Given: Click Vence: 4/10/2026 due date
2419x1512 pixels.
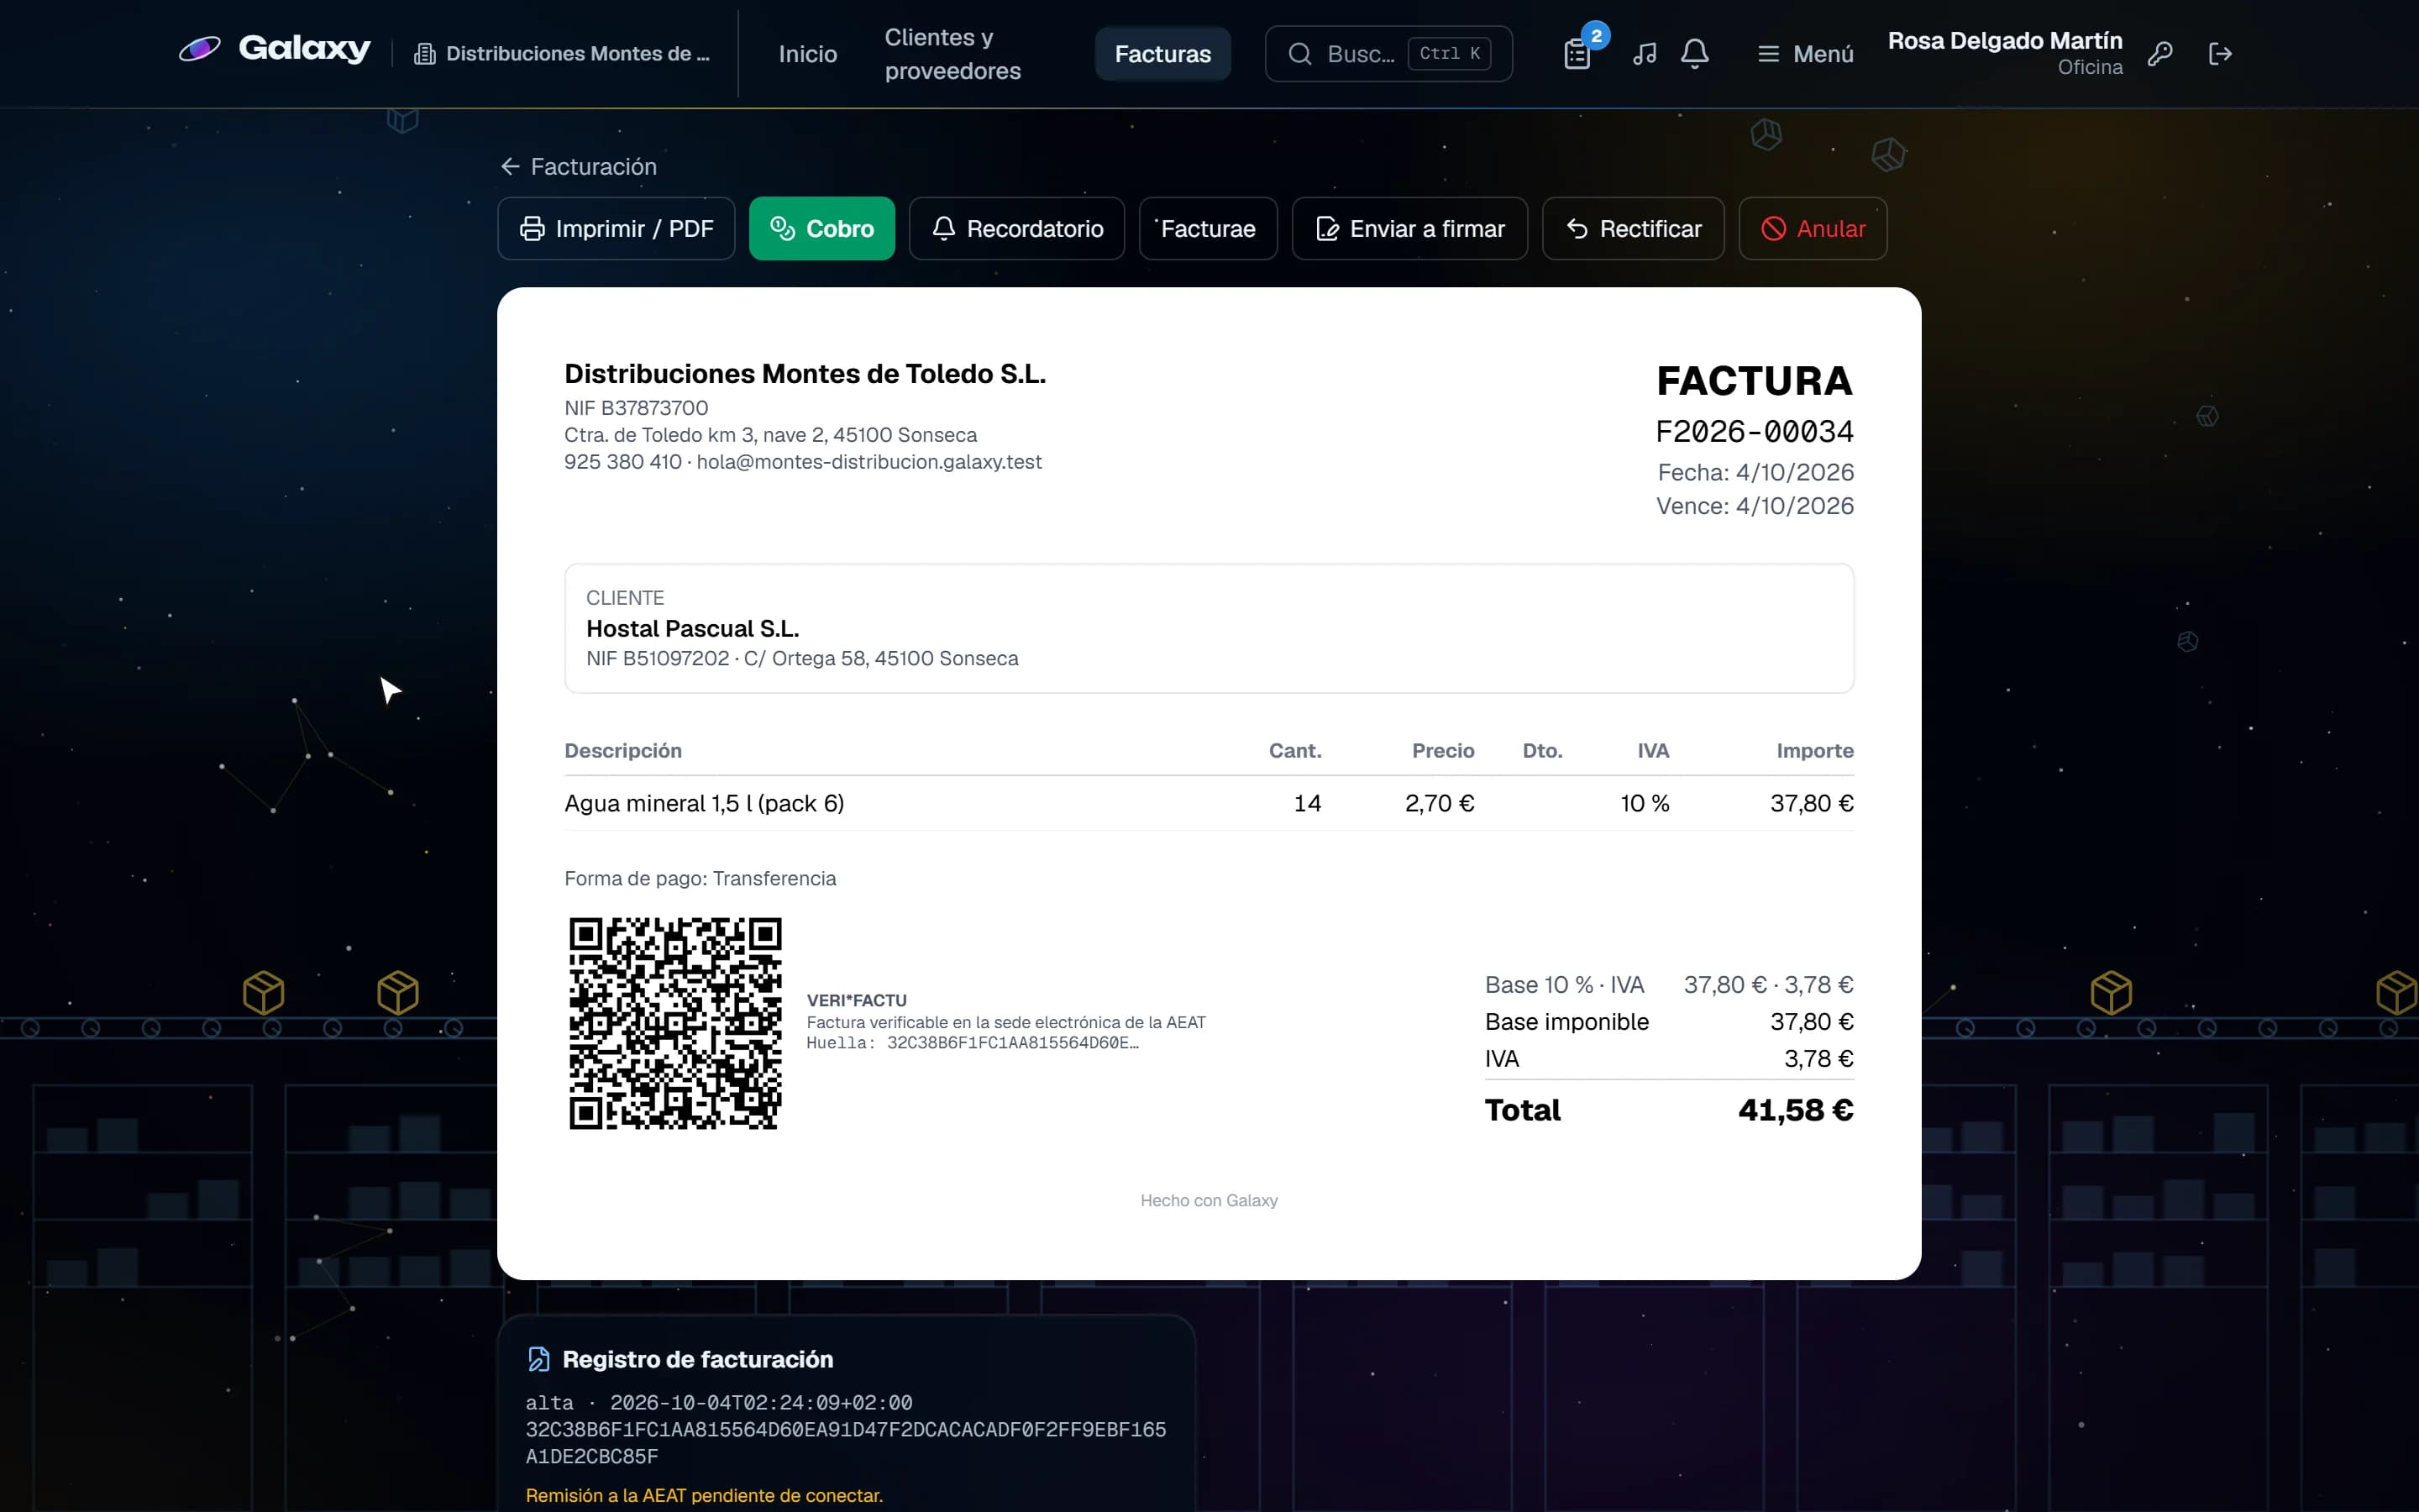Looking at the screenshot, I should point(1755,506).
